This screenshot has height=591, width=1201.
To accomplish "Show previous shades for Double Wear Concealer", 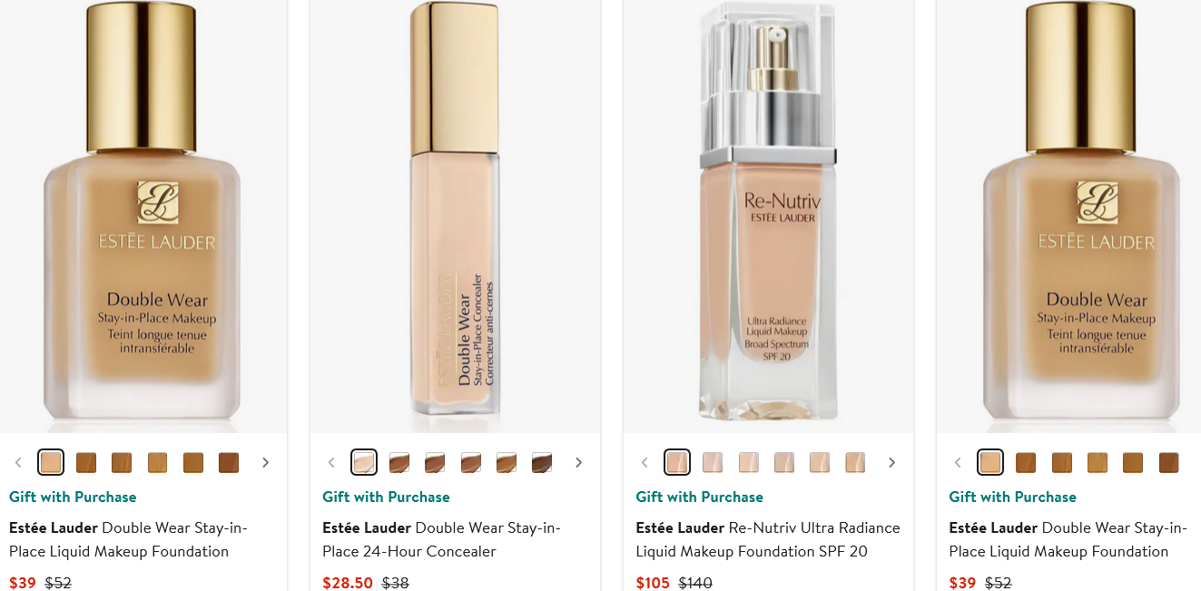I will click(x=331, y=462).
